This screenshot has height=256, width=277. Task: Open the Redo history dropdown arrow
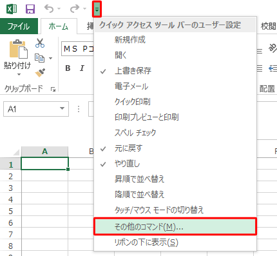(84, 9)
